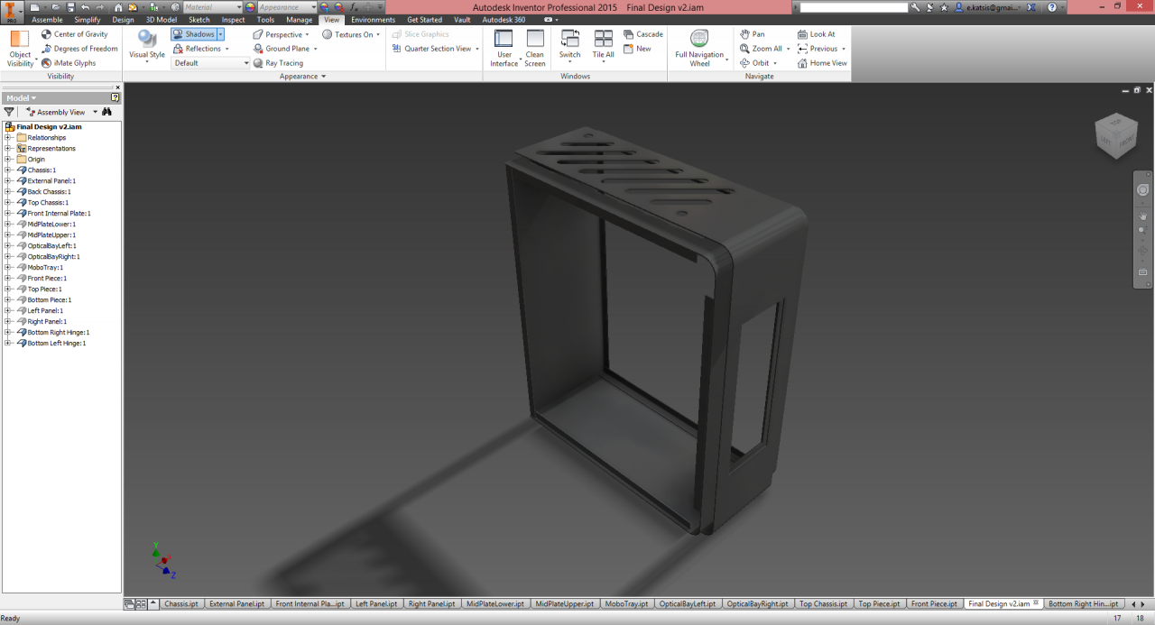Open a New window

(637, 49)
